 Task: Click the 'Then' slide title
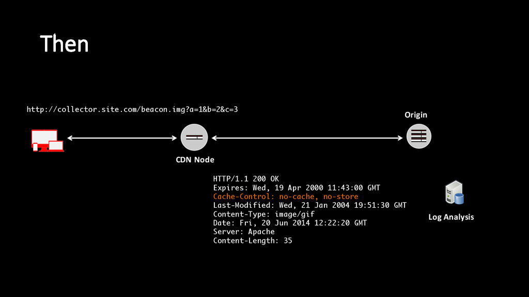pyautogui.click(x=64, y=44)
